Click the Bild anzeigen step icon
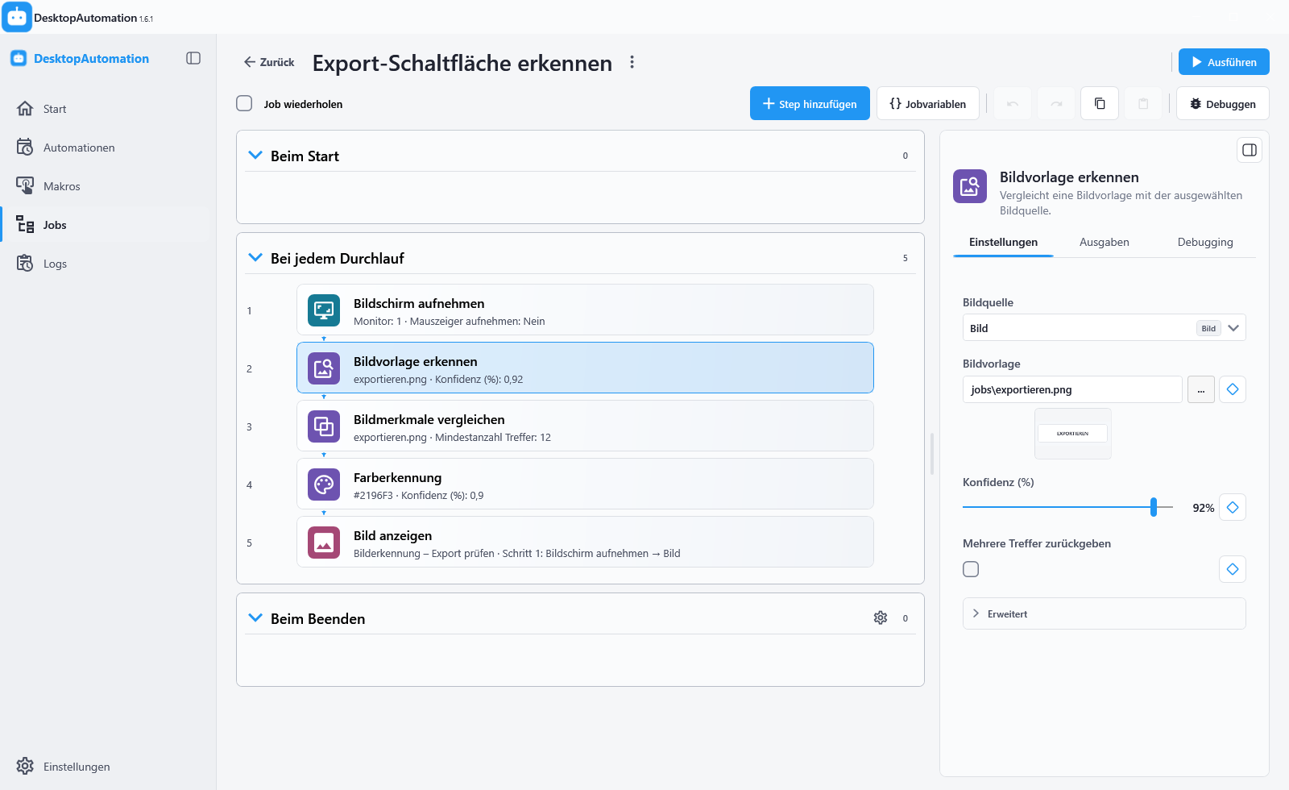The image size is (1289, 790). click(x=324, y=542)
